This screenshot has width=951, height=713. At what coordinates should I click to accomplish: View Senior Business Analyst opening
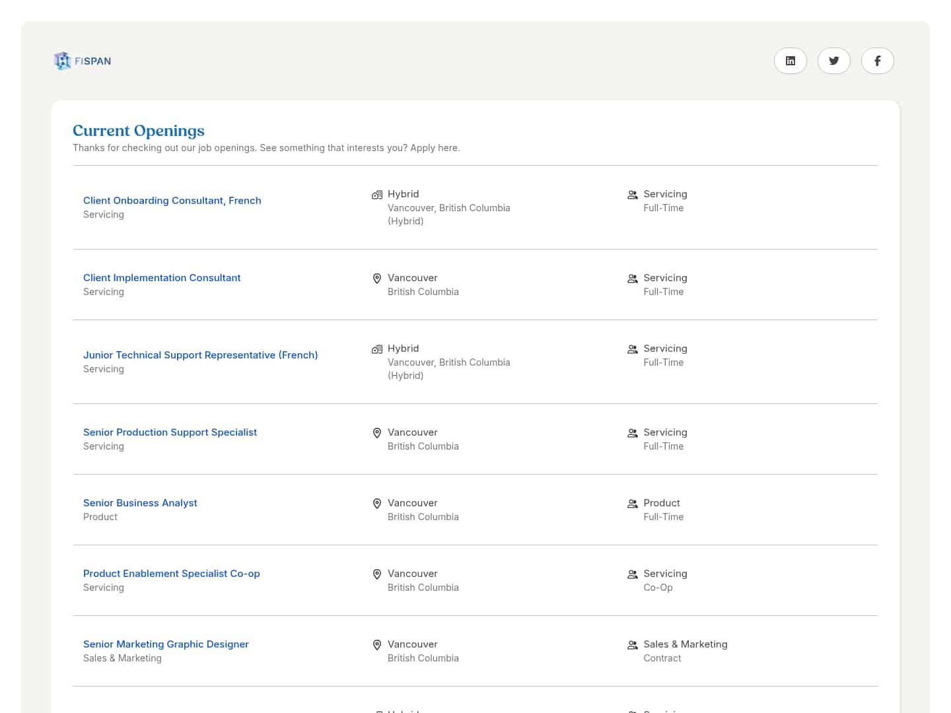click(x=140, y=503)
